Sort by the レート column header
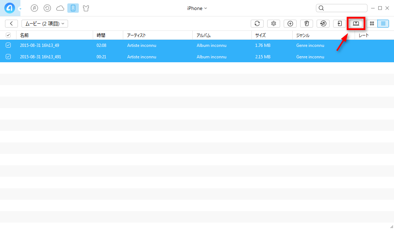The image size is (394, 229). tap(374, 35)
